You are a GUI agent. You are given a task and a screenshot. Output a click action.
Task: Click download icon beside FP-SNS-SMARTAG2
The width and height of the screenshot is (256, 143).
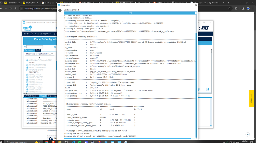click(27, 68)
